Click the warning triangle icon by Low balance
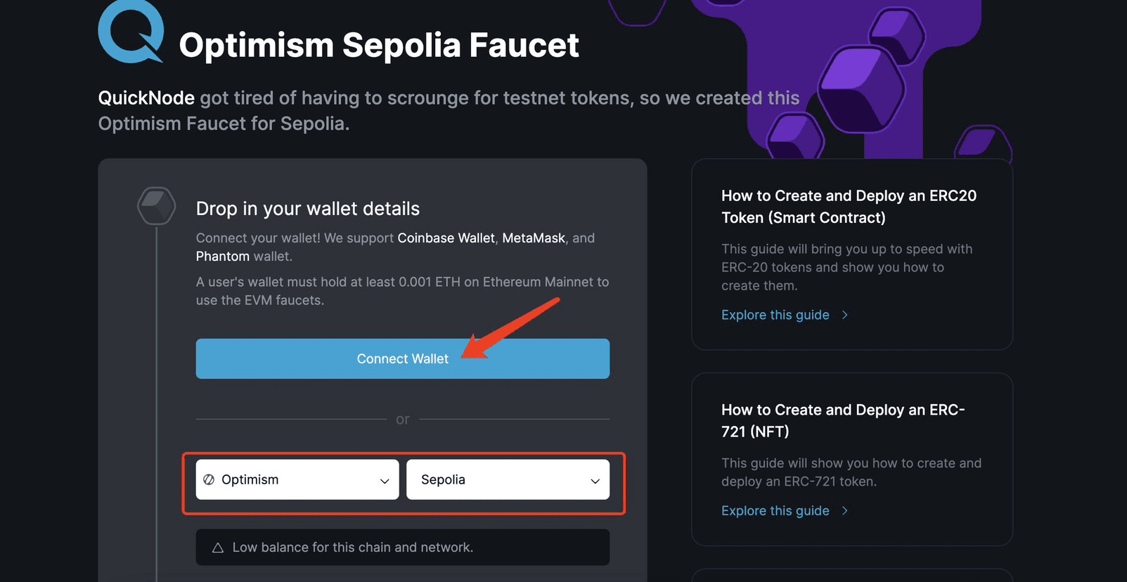This screenshot has height=582, width=1127. coord(218,548)
